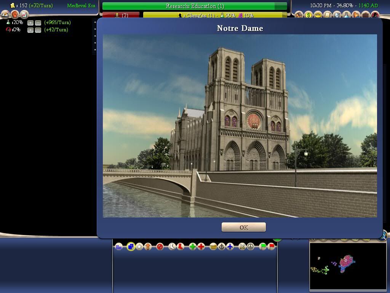390x293 pixels.
Task: Open the foreign advisor scroll icon
Action: click(328, 15)
